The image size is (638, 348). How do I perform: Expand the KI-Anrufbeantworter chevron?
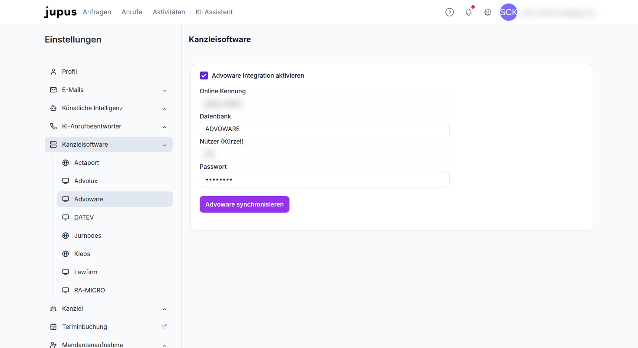click(x=164, y=127)
